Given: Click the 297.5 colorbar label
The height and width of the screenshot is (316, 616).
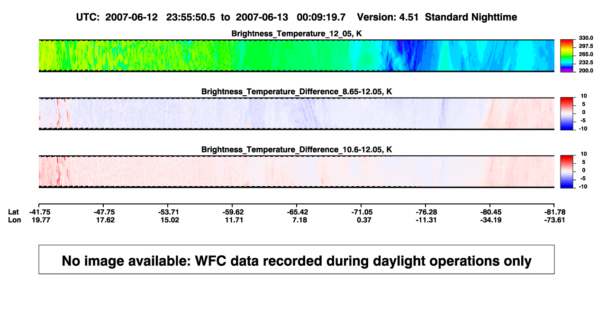Looking at the screenshot, I should coord(586,46).
